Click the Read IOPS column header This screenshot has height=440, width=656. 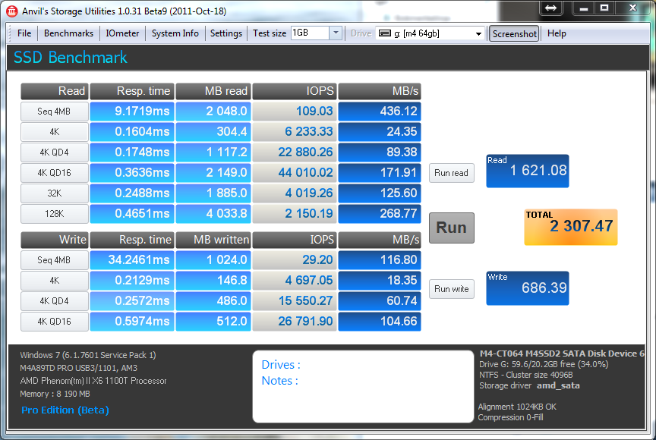pos(294,91)
